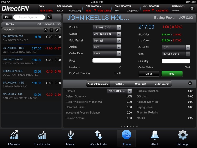Click the Change column header

pos(48,24)
